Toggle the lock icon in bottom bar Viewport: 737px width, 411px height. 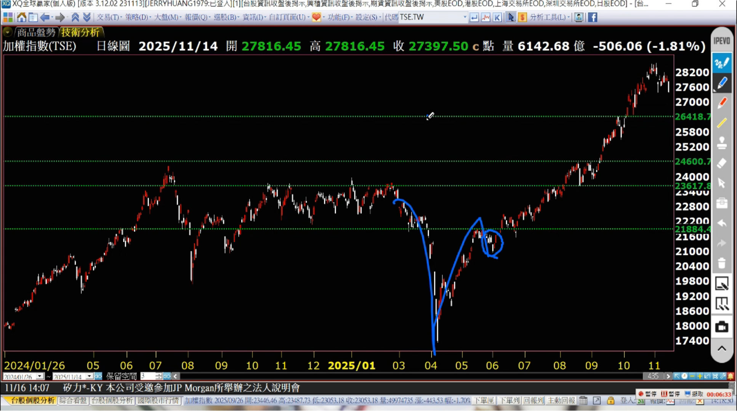610,400
